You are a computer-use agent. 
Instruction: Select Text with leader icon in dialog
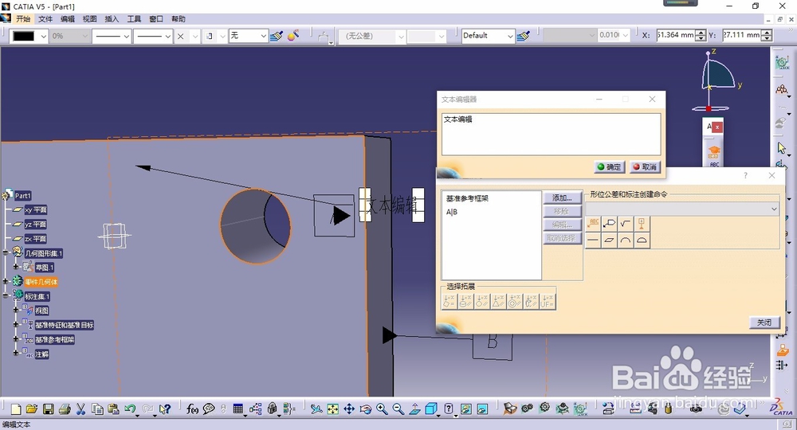pos(593,224)
